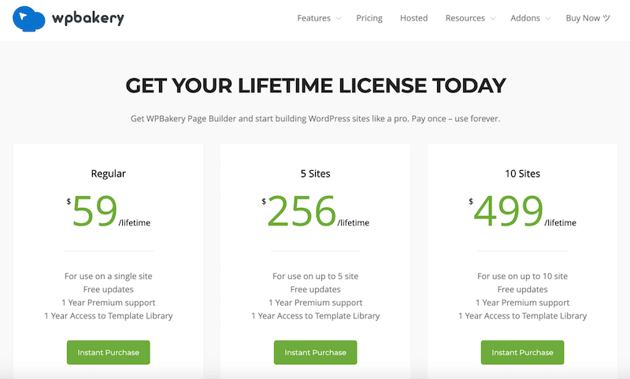Open the Resources menu item
This screenshot has height=379, width=630.
(465, 18)
